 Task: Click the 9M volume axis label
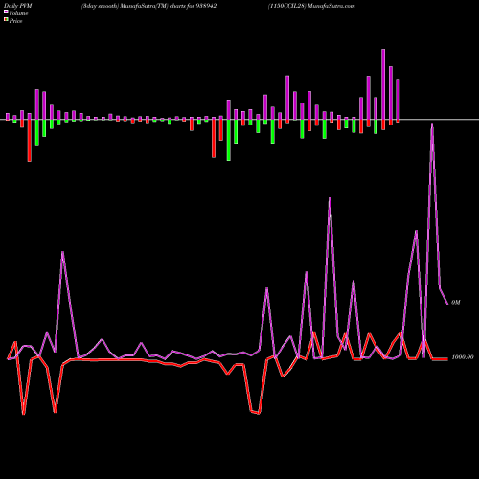click(456, 302)
